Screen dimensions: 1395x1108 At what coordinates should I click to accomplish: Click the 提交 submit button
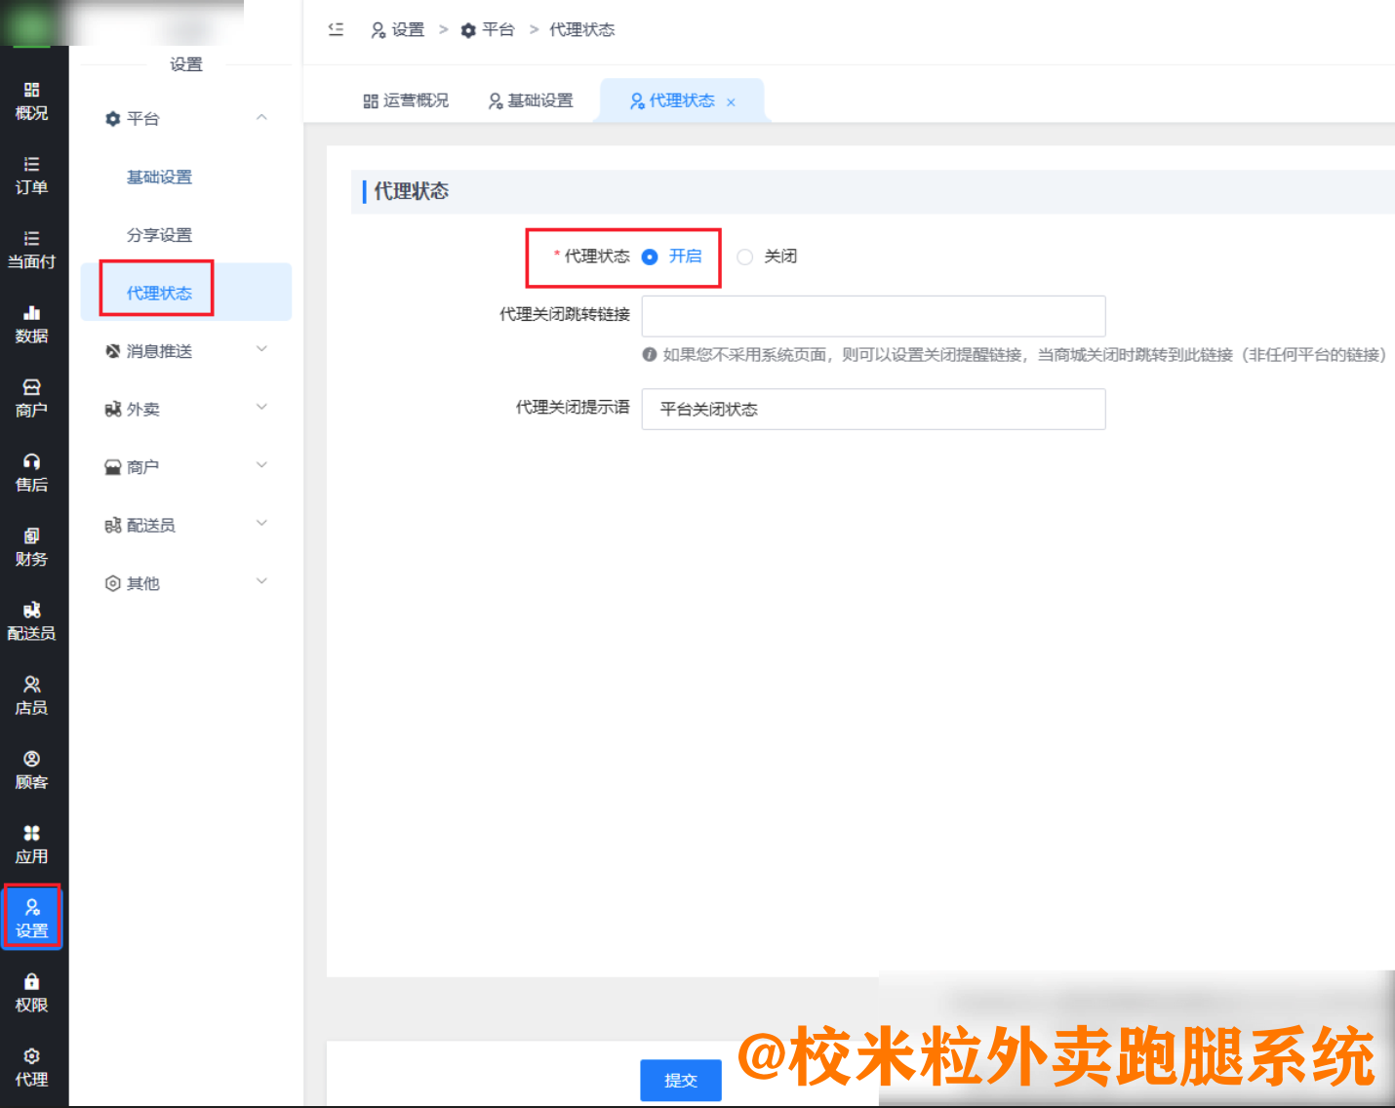click(680, 1080)
